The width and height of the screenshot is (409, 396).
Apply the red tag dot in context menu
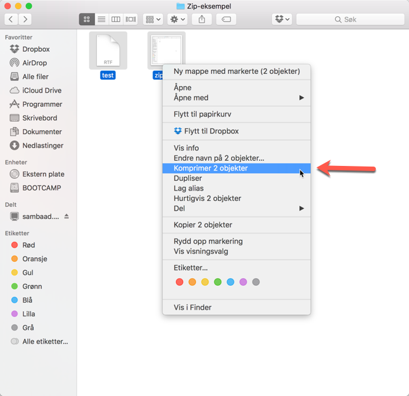pyautogui.click(x=179, y=282)
